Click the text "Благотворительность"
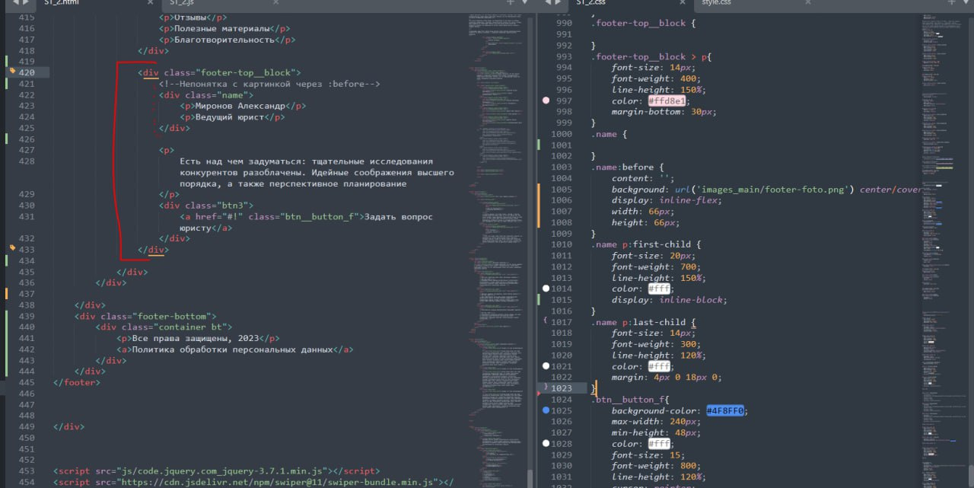Screen dimensions: 974x488 coord(225,40)
